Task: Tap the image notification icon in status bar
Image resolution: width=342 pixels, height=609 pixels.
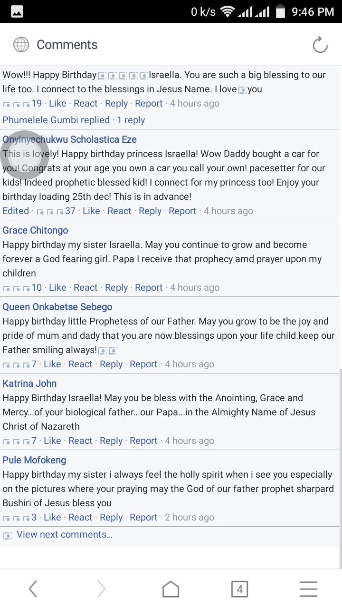Action: [x=17, y=12]
